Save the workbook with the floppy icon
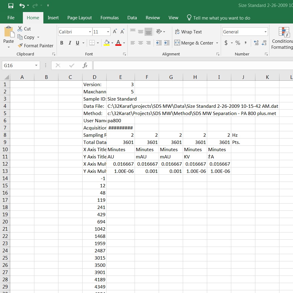This screenshot has width=293, height=293. 11,6
